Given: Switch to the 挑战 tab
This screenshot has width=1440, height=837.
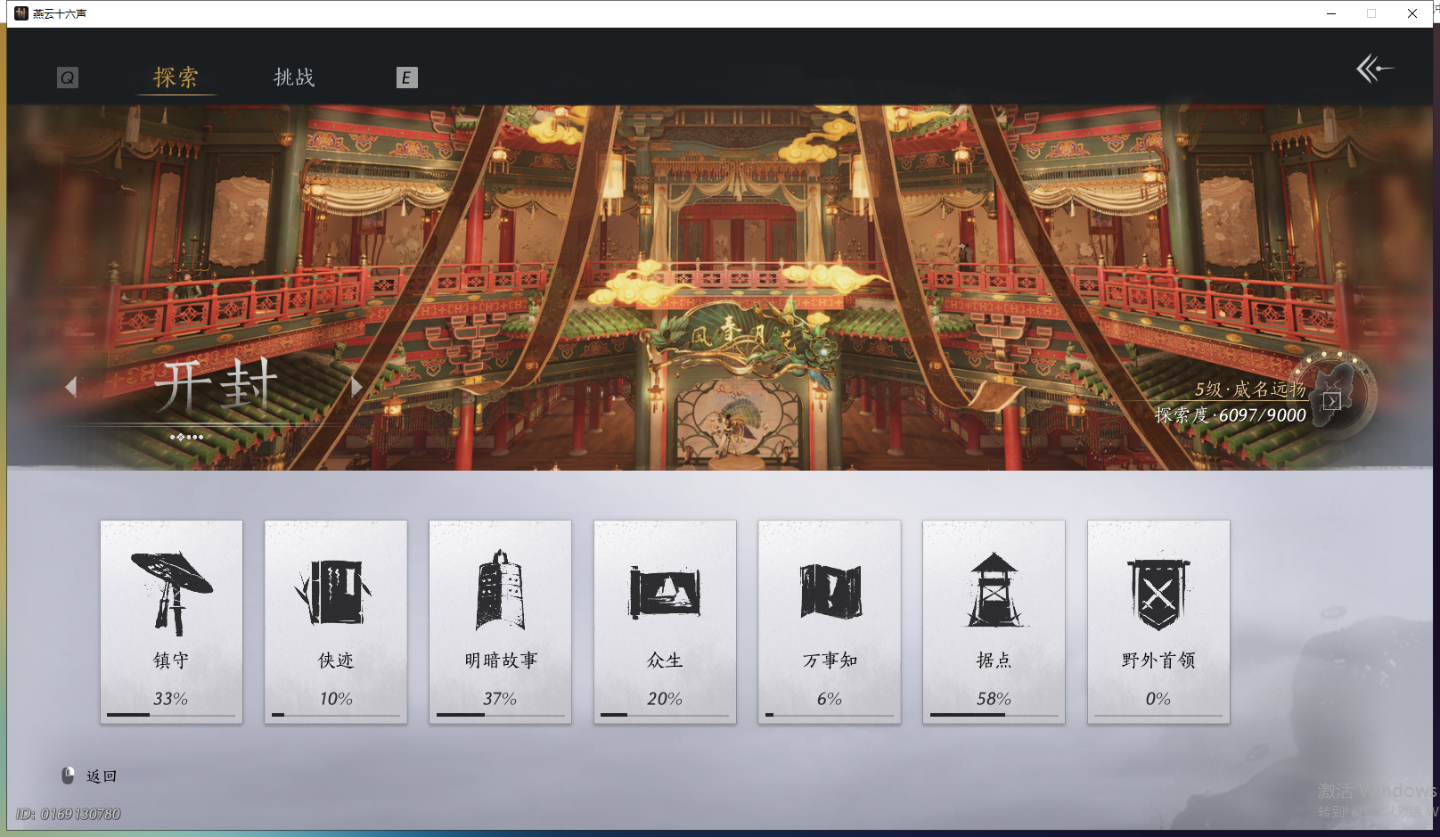Looking at the screenshot, I should 294,78.
